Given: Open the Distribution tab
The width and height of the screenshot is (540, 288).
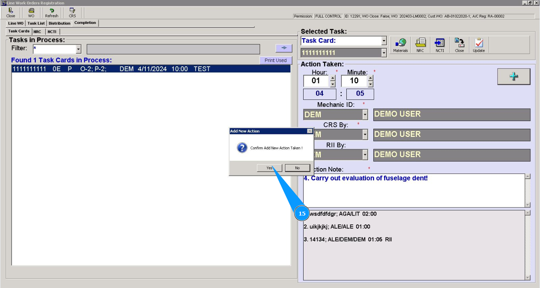Looking at the screenshot, I should tap(59, 23).
